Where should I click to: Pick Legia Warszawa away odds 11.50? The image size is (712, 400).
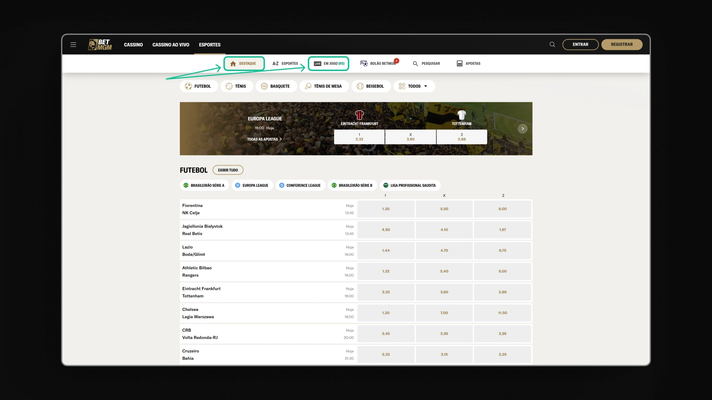tap(502, 313)
